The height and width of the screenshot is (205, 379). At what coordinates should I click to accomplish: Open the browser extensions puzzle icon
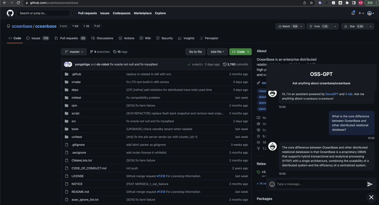point(347,3)
